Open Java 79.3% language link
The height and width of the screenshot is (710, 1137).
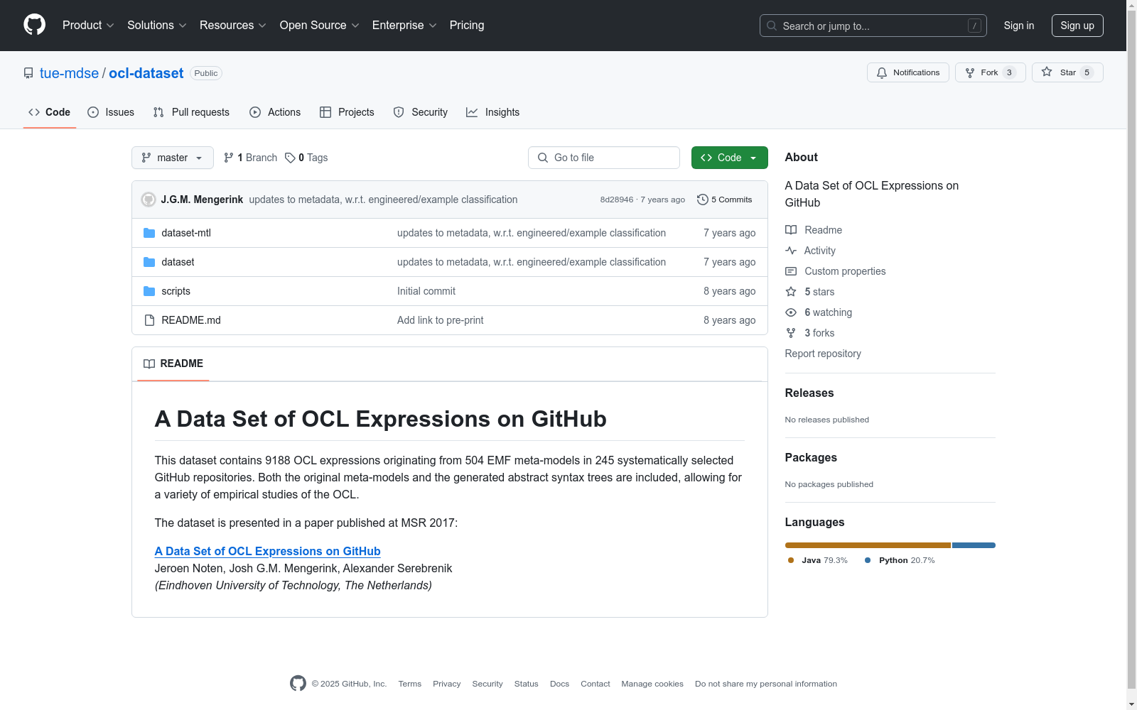pyautogui.click(x=818, y=560)
